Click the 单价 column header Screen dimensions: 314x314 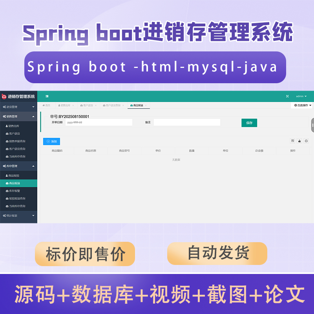pyautogui.click(x=158, y=151)
